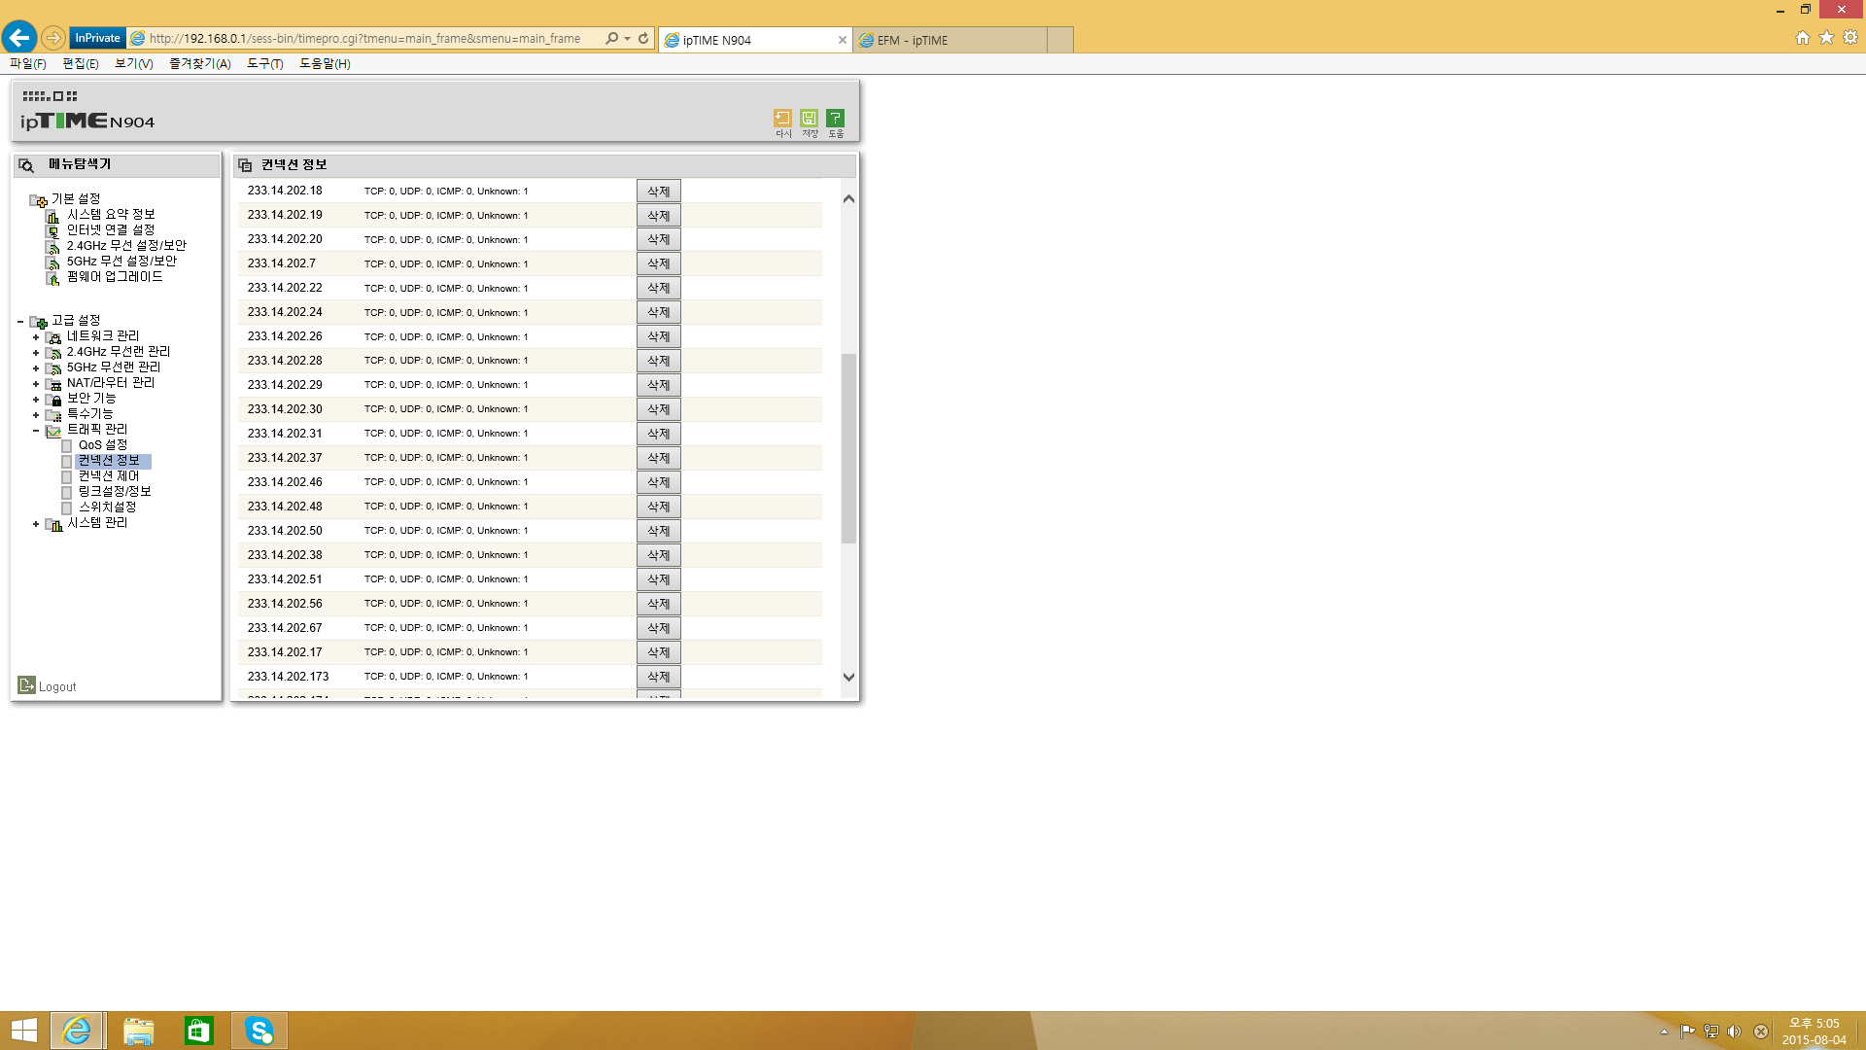This screenshot has height=1050, width=1866.
Task: Click the refresh icon in address bar
Action: [643, 39]
